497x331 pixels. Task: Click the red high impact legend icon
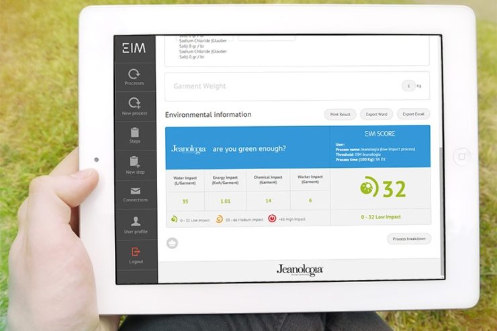pos(272,218)
